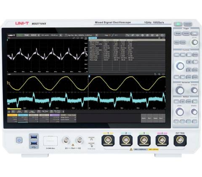Check the Current Source checkbox
202x177 pixels.
[75, 120]
